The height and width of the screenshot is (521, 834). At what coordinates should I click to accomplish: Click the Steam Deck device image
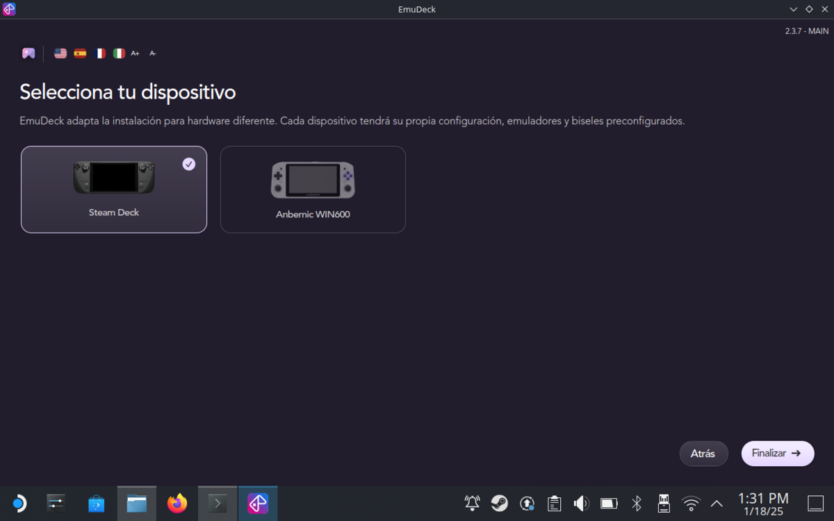tap(114, 178)
